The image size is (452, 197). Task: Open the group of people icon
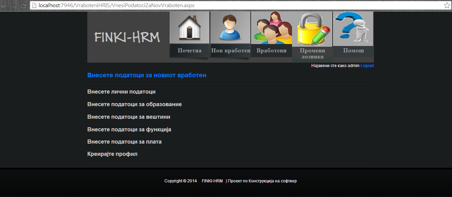click(271, 28)
